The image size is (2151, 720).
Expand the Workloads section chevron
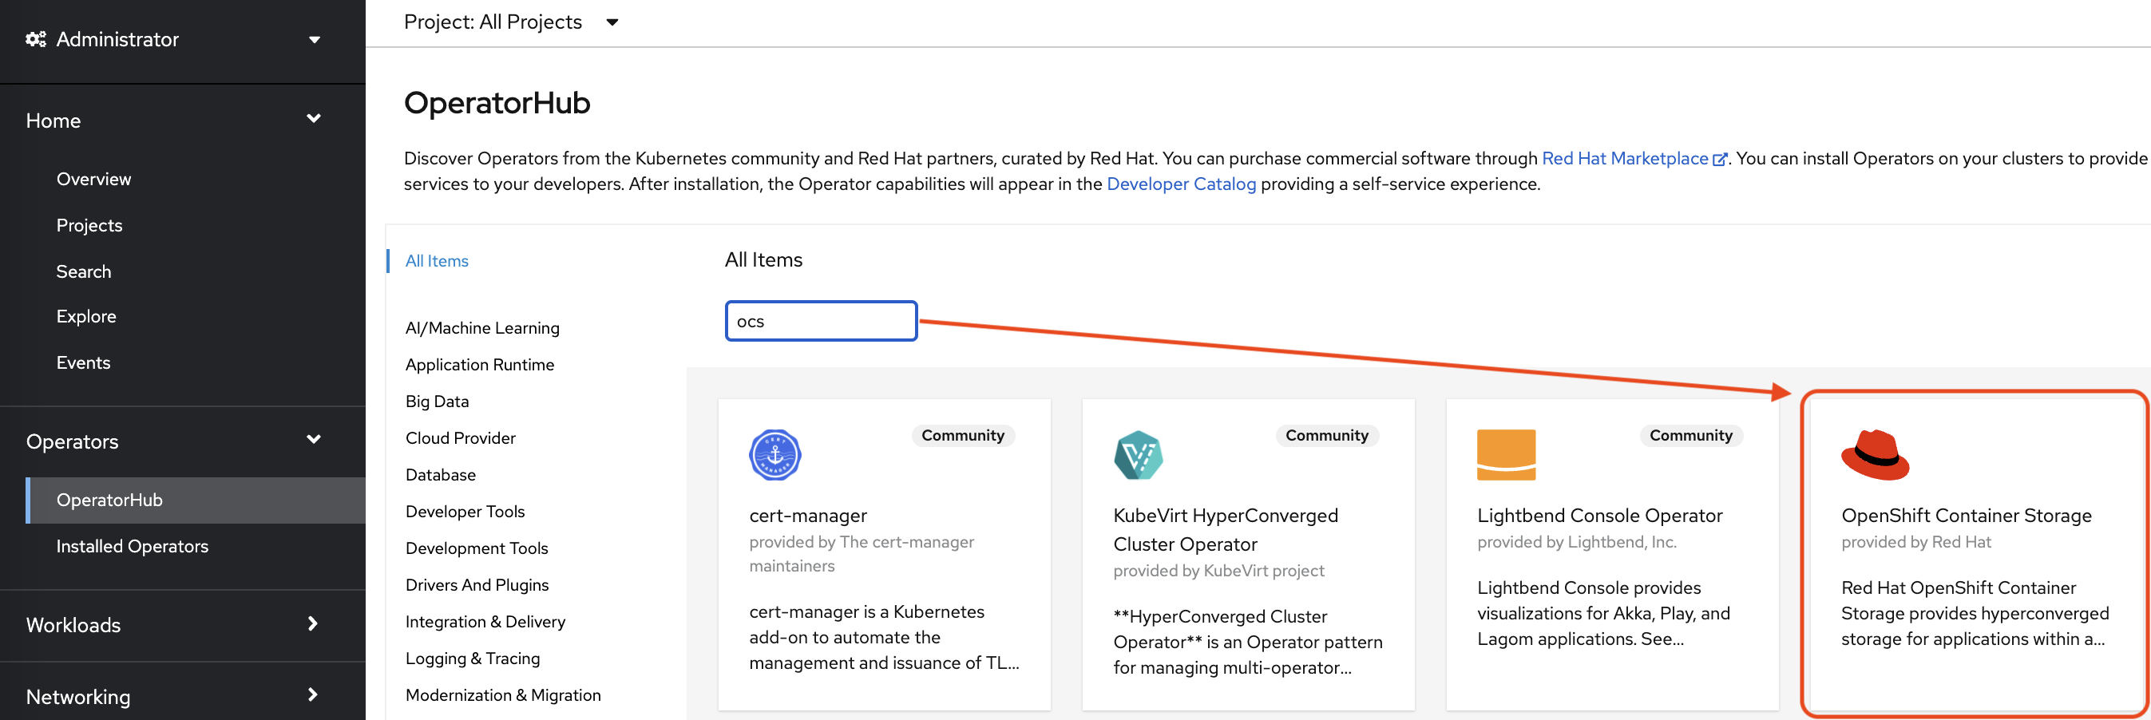point(313,624)
